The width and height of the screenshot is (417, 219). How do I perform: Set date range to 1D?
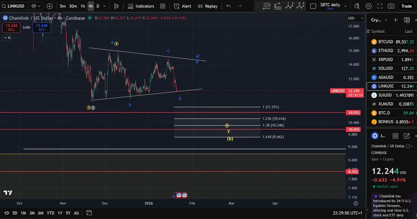point(6,213)
